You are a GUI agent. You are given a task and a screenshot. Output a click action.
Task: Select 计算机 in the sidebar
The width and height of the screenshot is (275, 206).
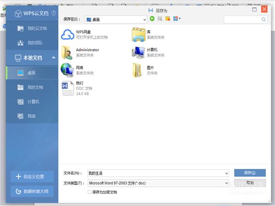coord(32,102)
